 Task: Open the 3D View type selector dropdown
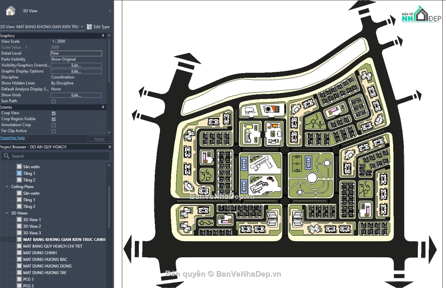110,11
